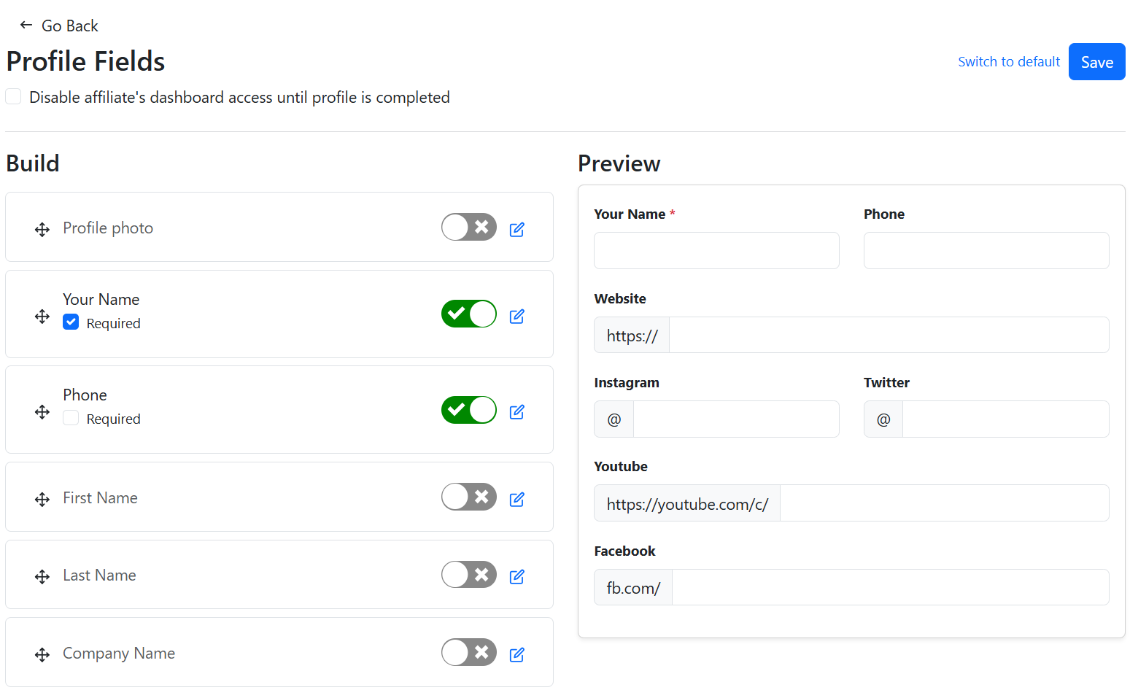Focus the Instagram handle input field
1130x690 pixels.
point(735,419)
